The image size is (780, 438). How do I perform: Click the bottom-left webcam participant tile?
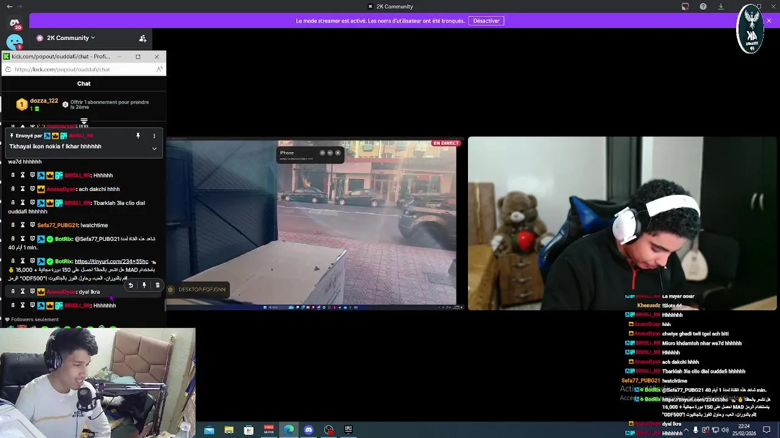[x=97, y=383]
